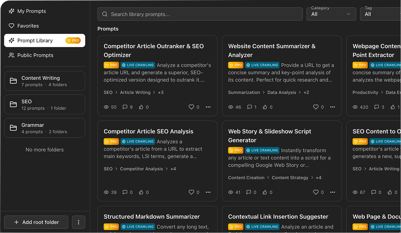Click the eye icon beside 420 views
This screenshot has height=233, width=401.
coord(355,107)
